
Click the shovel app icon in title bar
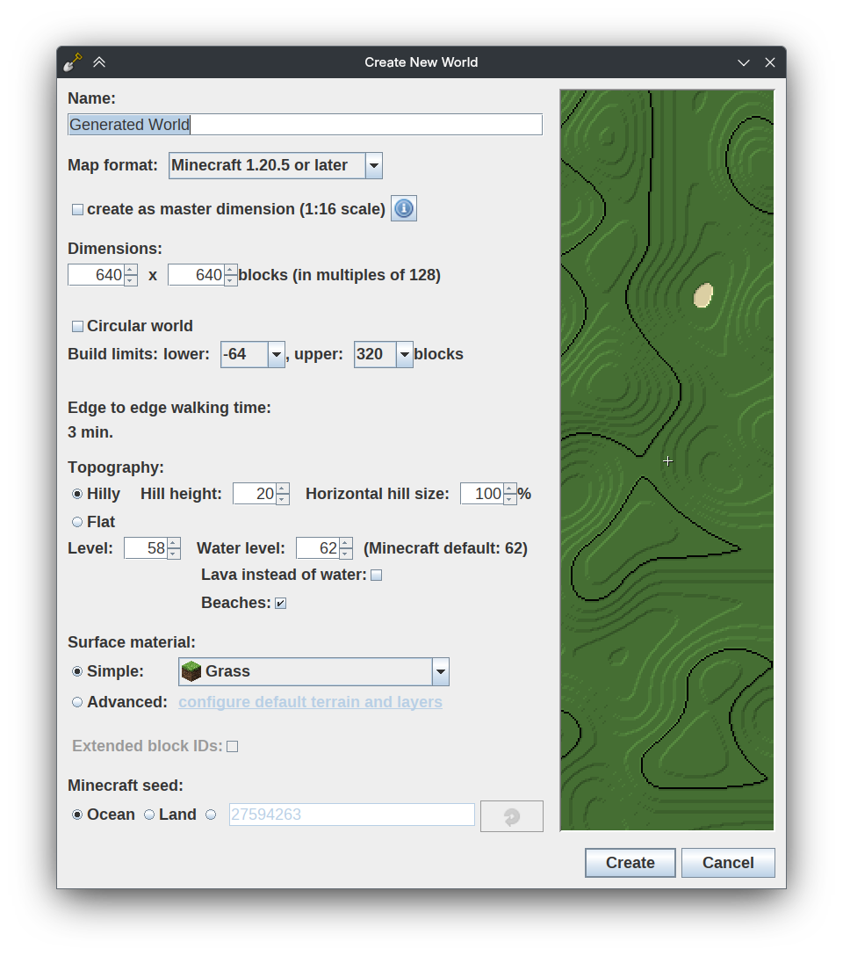tap(73, 62)
